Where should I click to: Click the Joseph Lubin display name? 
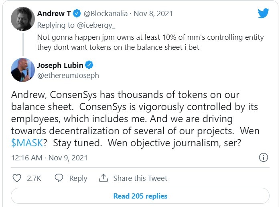point(61,65)
